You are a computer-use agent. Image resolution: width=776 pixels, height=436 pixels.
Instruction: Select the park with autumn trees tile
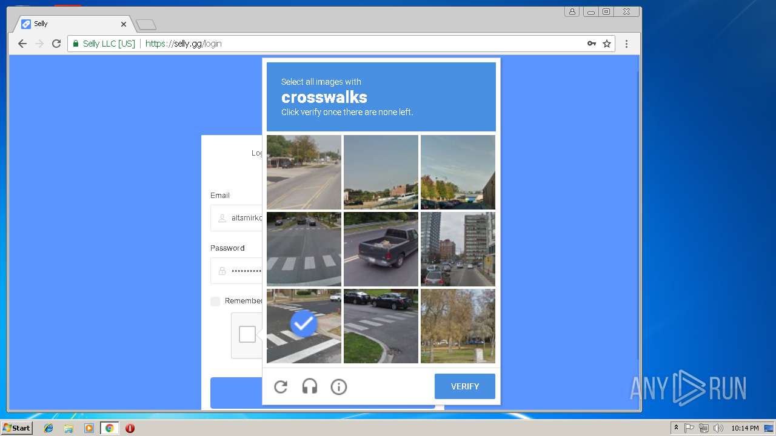click(458, 326)
